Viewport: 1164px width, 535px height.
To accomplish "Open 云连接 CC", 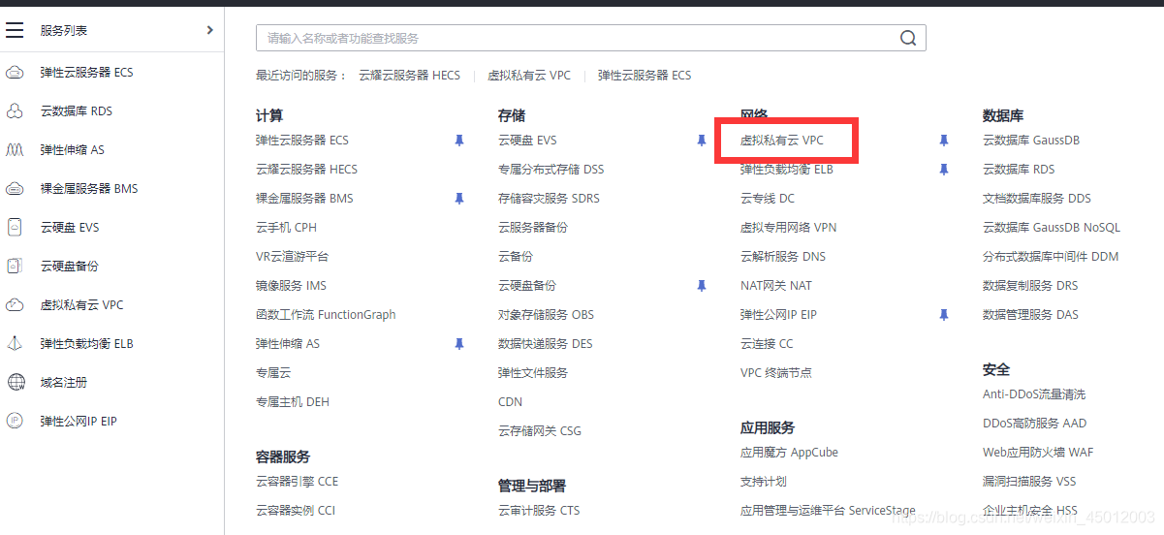I will [767, 344].
